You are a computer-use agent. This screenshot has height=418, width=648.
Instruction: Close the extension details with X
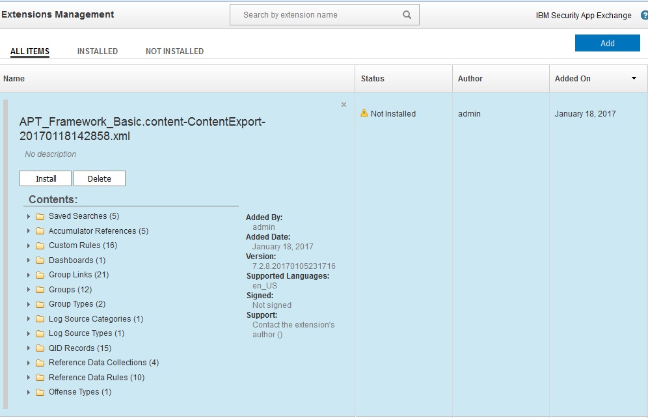point(344,105)
